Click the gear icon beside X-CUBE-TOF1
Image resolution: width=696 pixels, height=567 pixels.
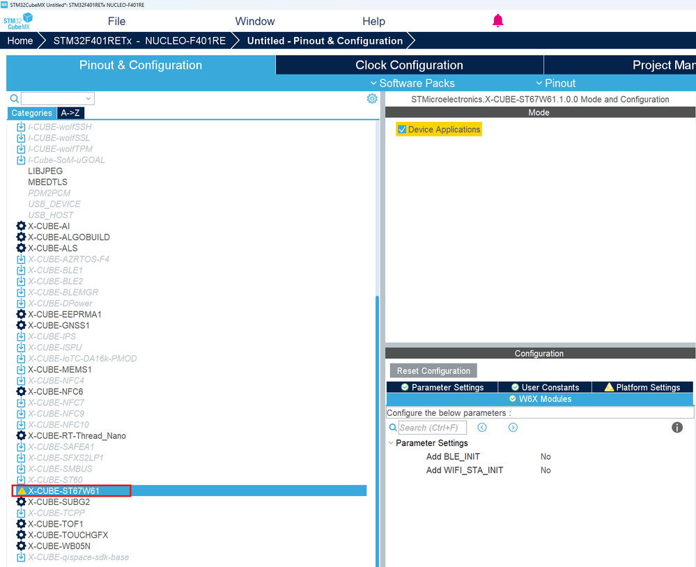[x=21, y=524]
